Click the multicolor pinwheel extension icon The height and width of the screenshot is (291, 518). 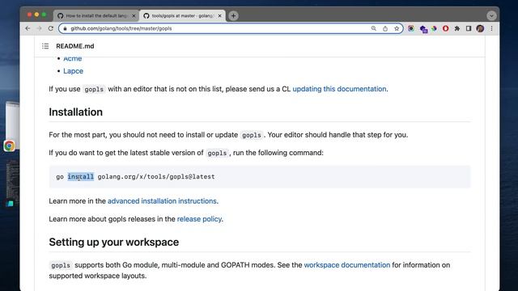point(435,29)
